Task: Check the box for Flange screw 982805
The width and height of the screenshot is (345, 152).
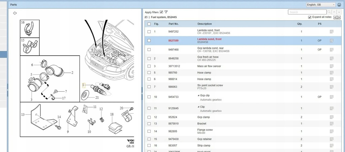Action: pos(149,131)
